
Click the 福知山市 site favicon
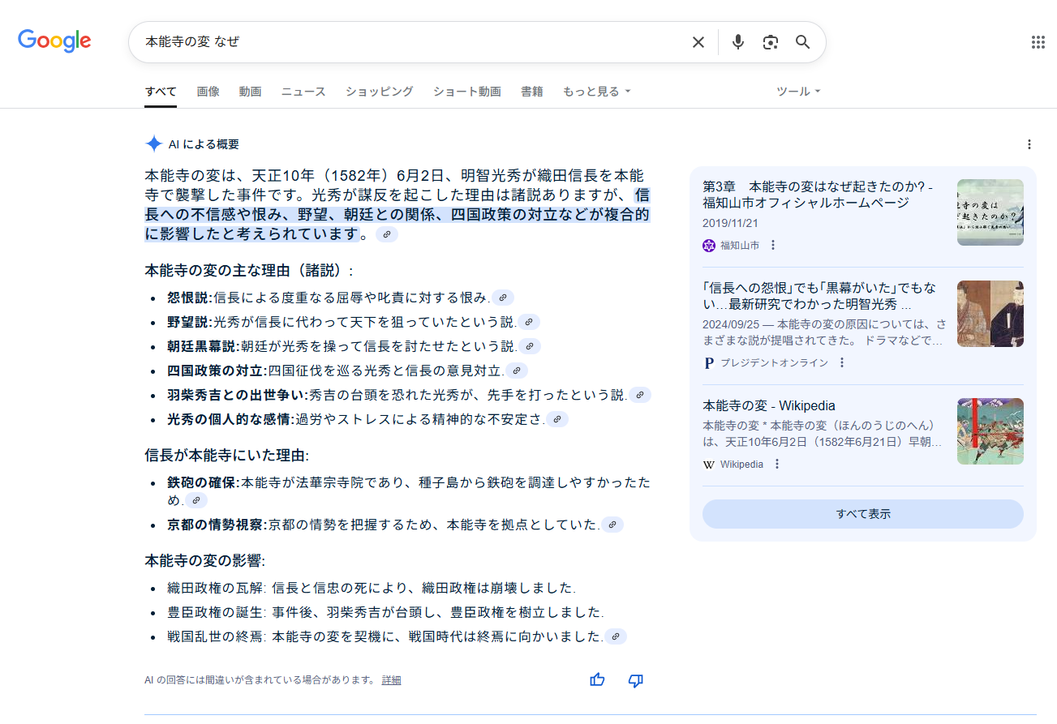709,245
